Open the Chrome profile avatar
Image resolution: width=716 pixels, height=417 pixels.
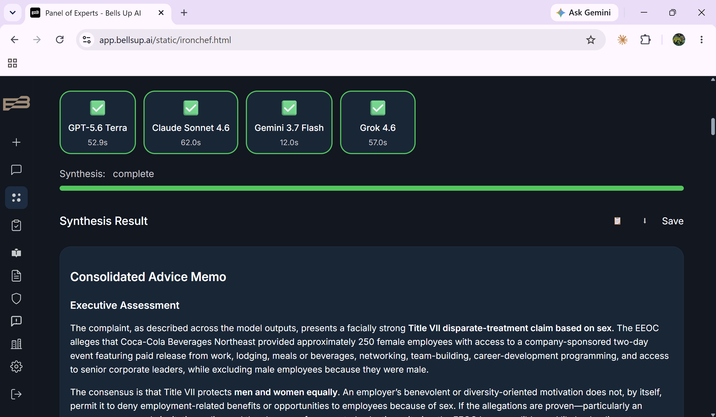point(679,40)
